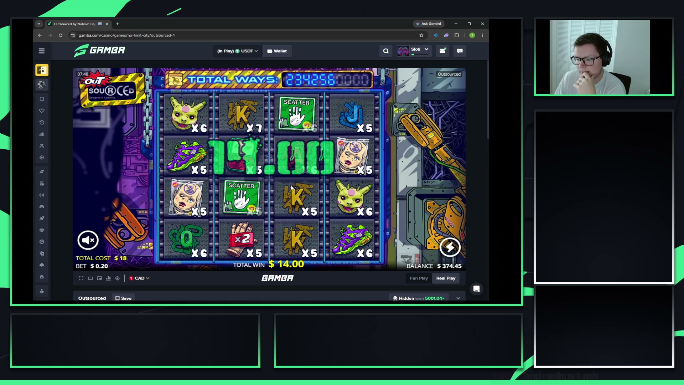
Task: Open the mail notifications inbox
Action: click(442, 51)
